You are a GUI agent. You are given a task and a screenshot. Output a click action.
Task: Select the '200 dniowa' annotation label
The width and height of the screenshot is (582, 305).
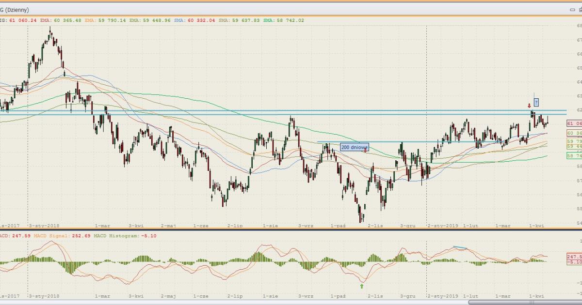[354, 147]
